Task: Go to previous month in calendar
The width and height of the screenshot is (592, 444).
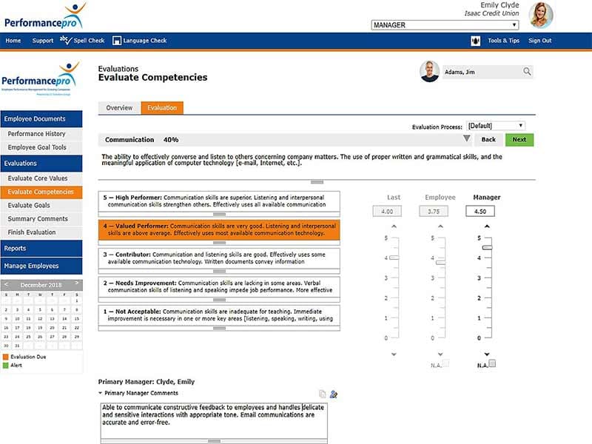Action: click(x=6, y=283)
